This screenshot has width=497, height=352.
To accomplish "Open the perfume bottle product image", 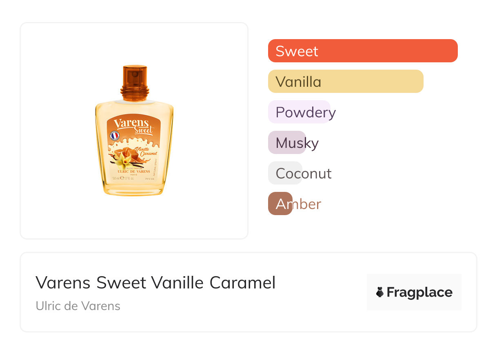I will point(134,130).
